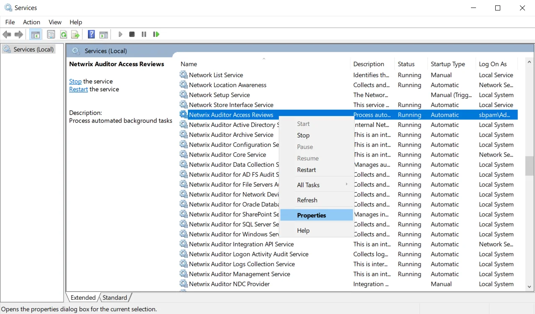Select the Network List Service row

tap(348, 75)
